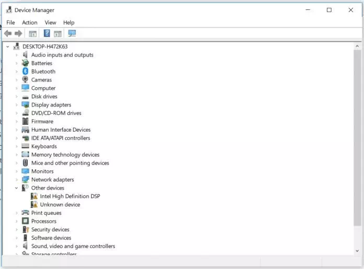Viewport: 364px width, 269px height.
Task: Click the Batteries category icon
Action: click(25, 63)
